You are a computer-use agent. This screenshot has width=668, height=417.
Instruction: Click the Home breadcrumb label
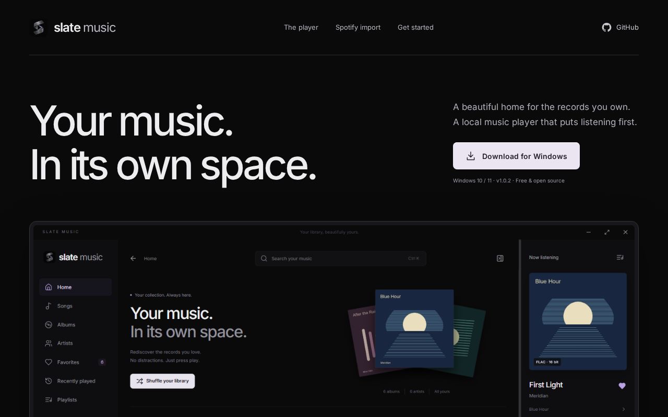coord(150,259)
